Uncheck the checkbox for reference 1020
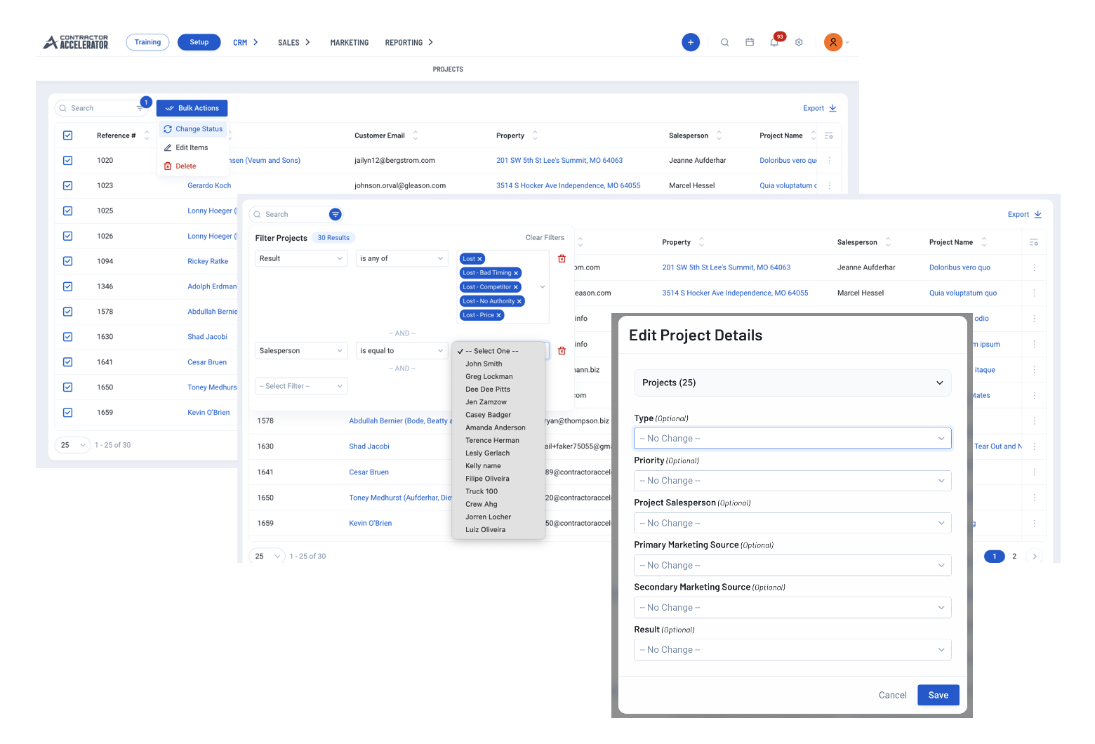The image size is (1095, 744). [68, 161]
